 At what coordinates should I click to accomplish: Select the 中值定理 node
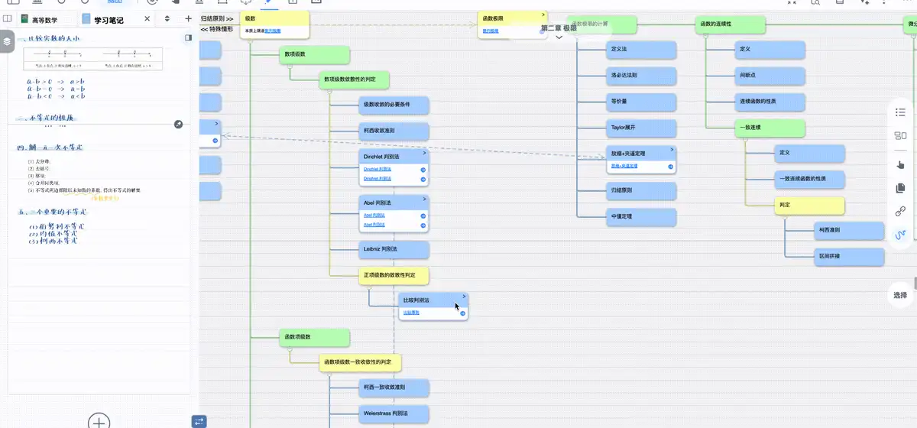coord(641,216)
